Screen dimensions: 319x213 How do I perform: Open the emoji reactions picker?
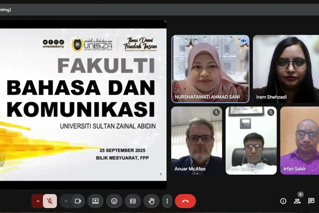[x=114, y=201]
